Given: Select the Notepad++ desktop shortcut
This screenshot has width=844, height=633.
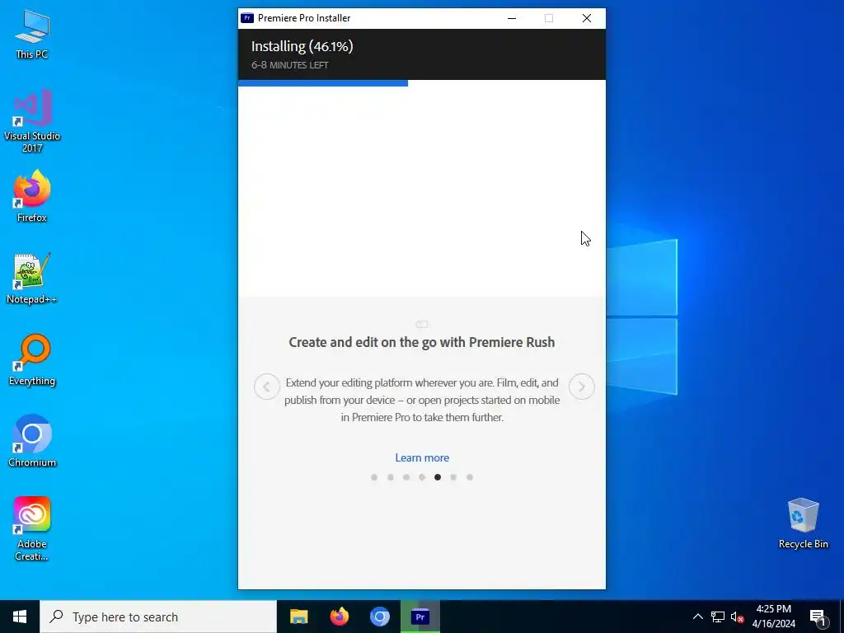Looking at the screenshot, I should [x=32, y=279].
